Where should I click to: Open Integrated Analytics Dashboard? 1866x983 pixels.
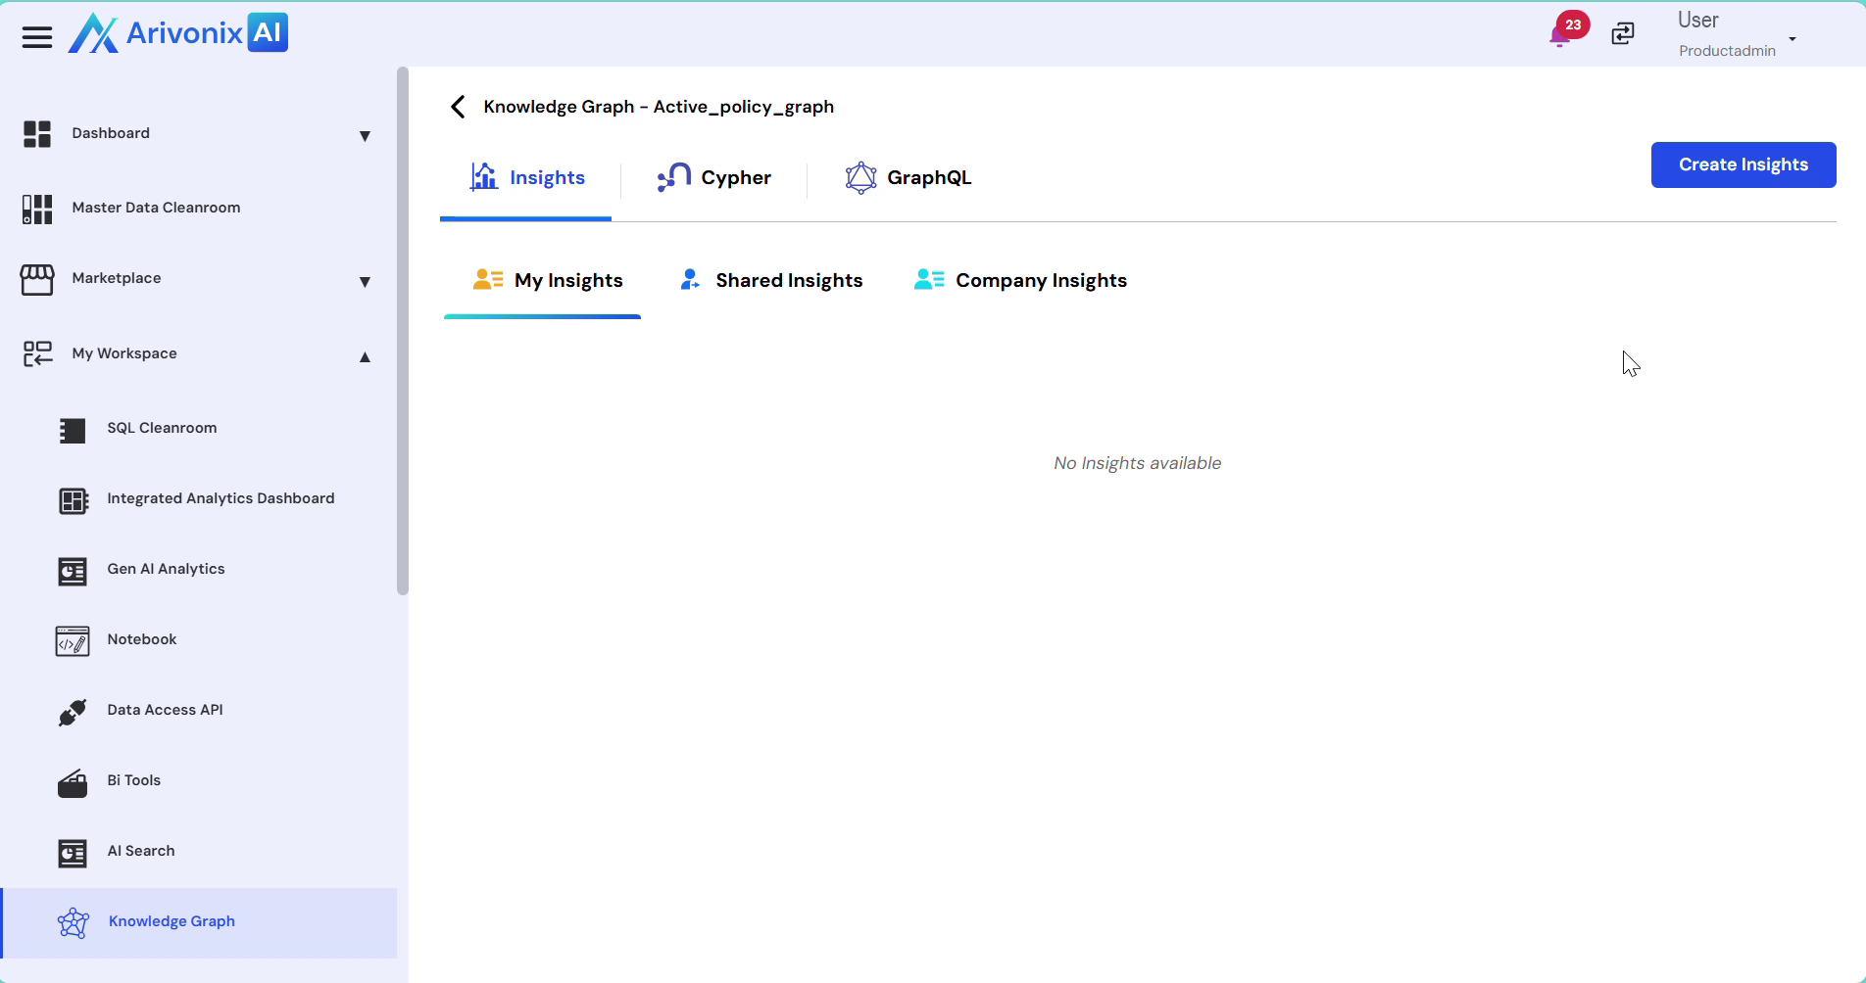(x=221, y=498)
